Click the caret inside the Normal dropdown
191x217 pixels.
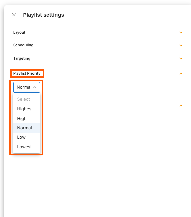click(35, 87)
